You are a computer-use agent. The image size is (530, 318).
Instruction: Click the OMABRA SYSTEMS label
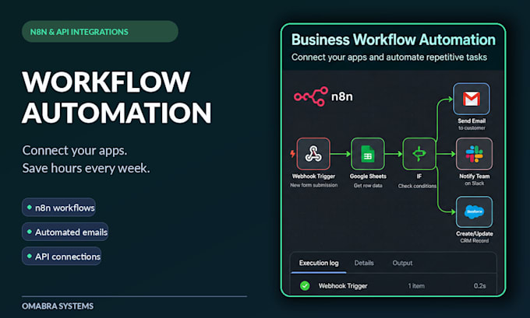(58, 306)
